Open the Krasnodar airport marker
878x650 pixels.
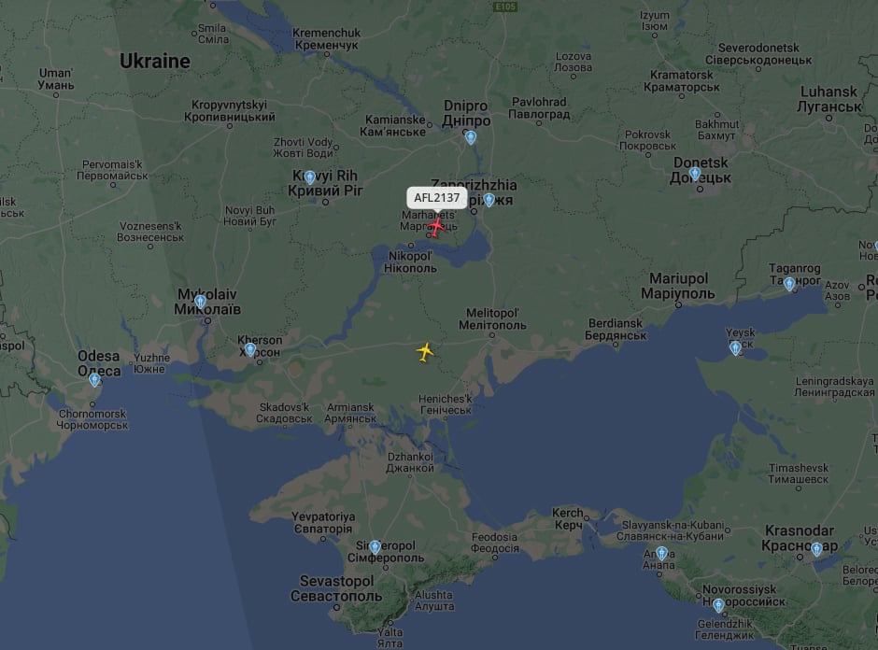[x=817, y=549]
